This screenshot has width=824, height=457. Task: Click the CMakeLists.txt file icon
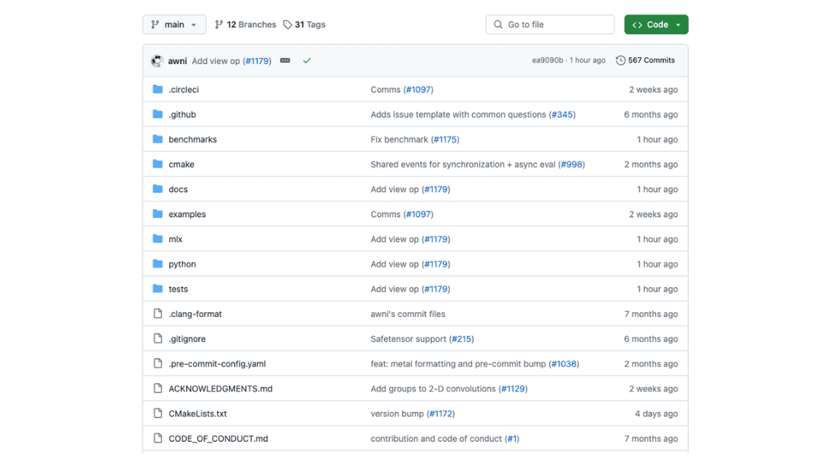tap(158, 414)
